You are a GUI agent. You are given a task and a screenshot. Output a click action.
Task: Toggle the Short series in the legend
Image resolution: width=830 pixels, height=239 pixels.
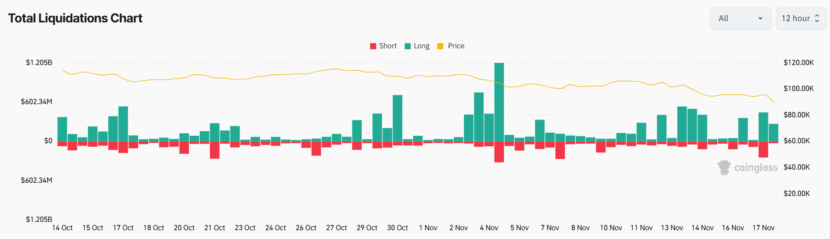click(x=387, y=46)
